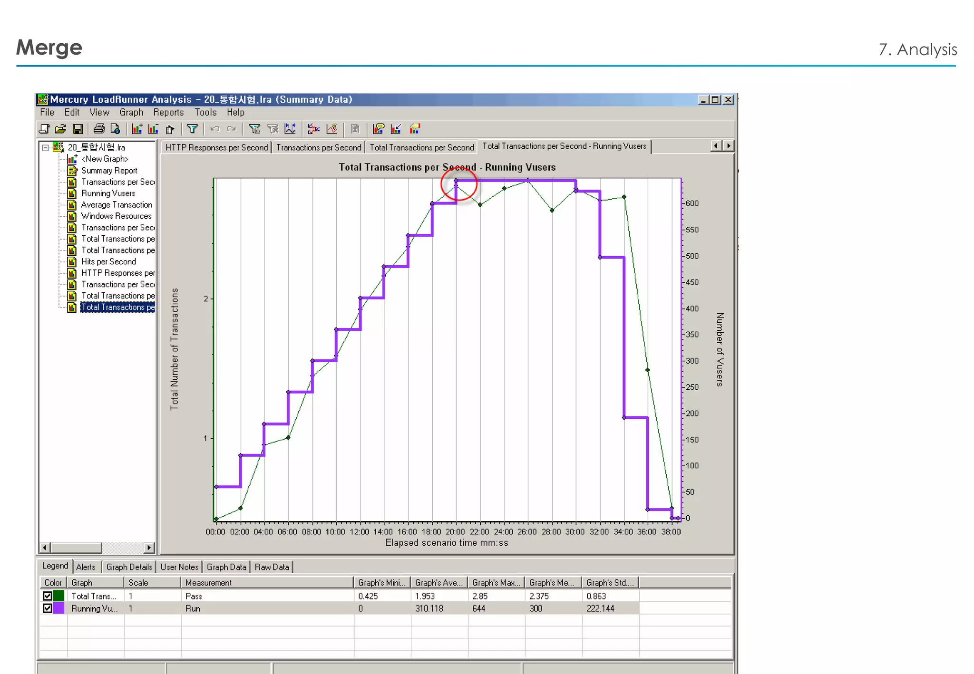Merge graphs with the red-blue arrows icon
The width and height of the screenshot is (974, 674).
click(313, 129)
